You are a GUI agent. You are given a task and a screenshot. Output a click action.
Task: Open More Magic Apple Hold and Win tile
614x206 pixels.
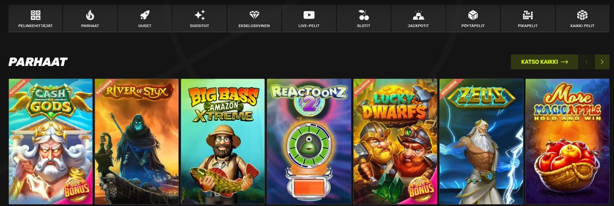click(567, 142)
